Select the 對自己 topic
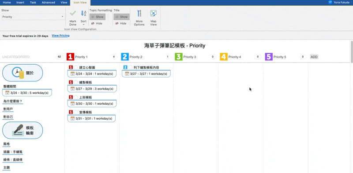Viewport: 353px width, 173px height. point(8,117)
